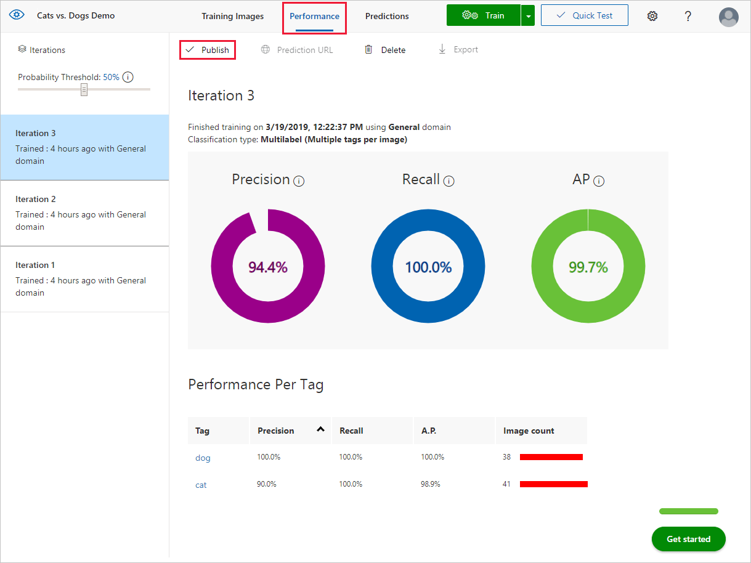751x563 pixels.
Task: Toggle the Precision column sort arrow
Action: (320, 429)
